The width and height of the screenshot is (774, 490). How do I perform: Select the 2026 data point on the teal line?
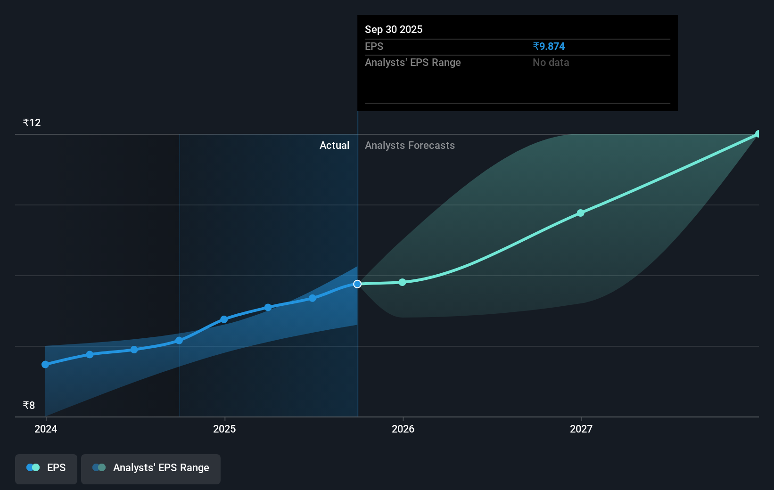402,282
